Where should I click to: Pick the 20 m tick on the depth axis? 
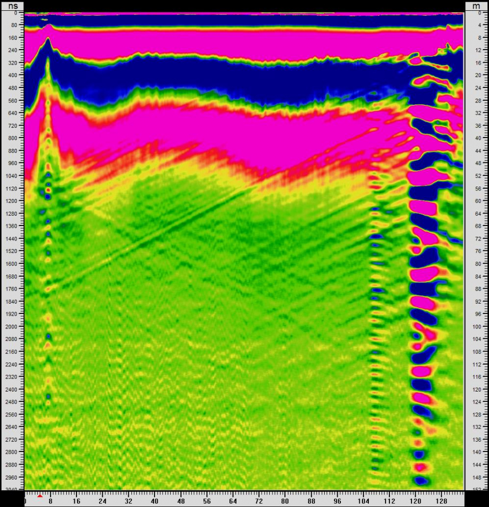pyautogui.click(x=476, y=76)
